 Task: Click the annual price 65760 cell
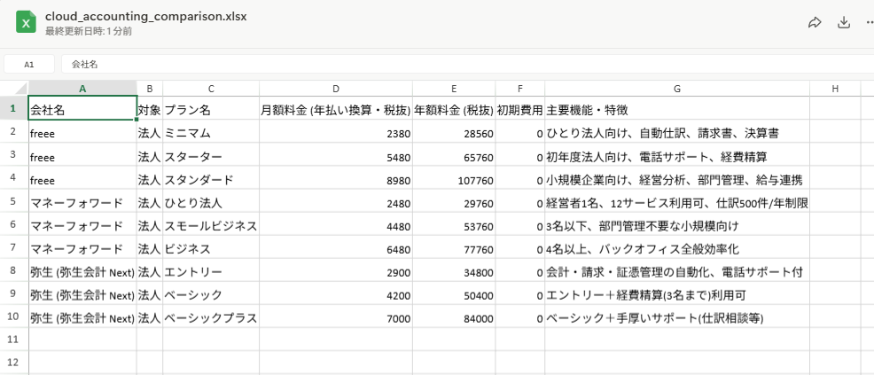click(454, 155)
